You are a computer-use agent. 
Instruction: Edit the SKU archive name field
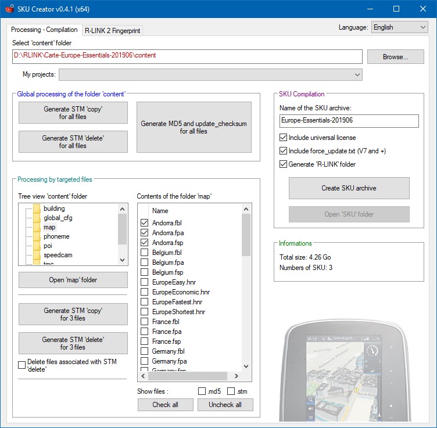tap(349, 121)
